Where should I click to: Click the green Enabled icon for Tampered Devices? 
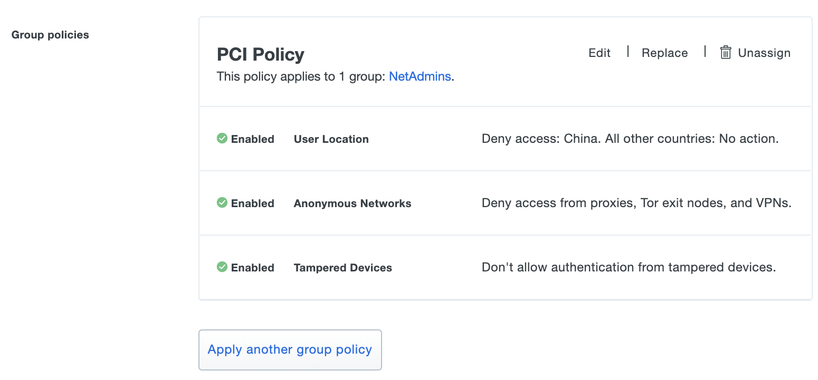click(222, 267)
